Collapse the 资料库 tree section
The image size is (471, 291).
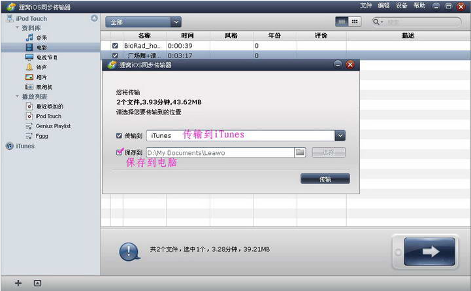tap(17, 27)
